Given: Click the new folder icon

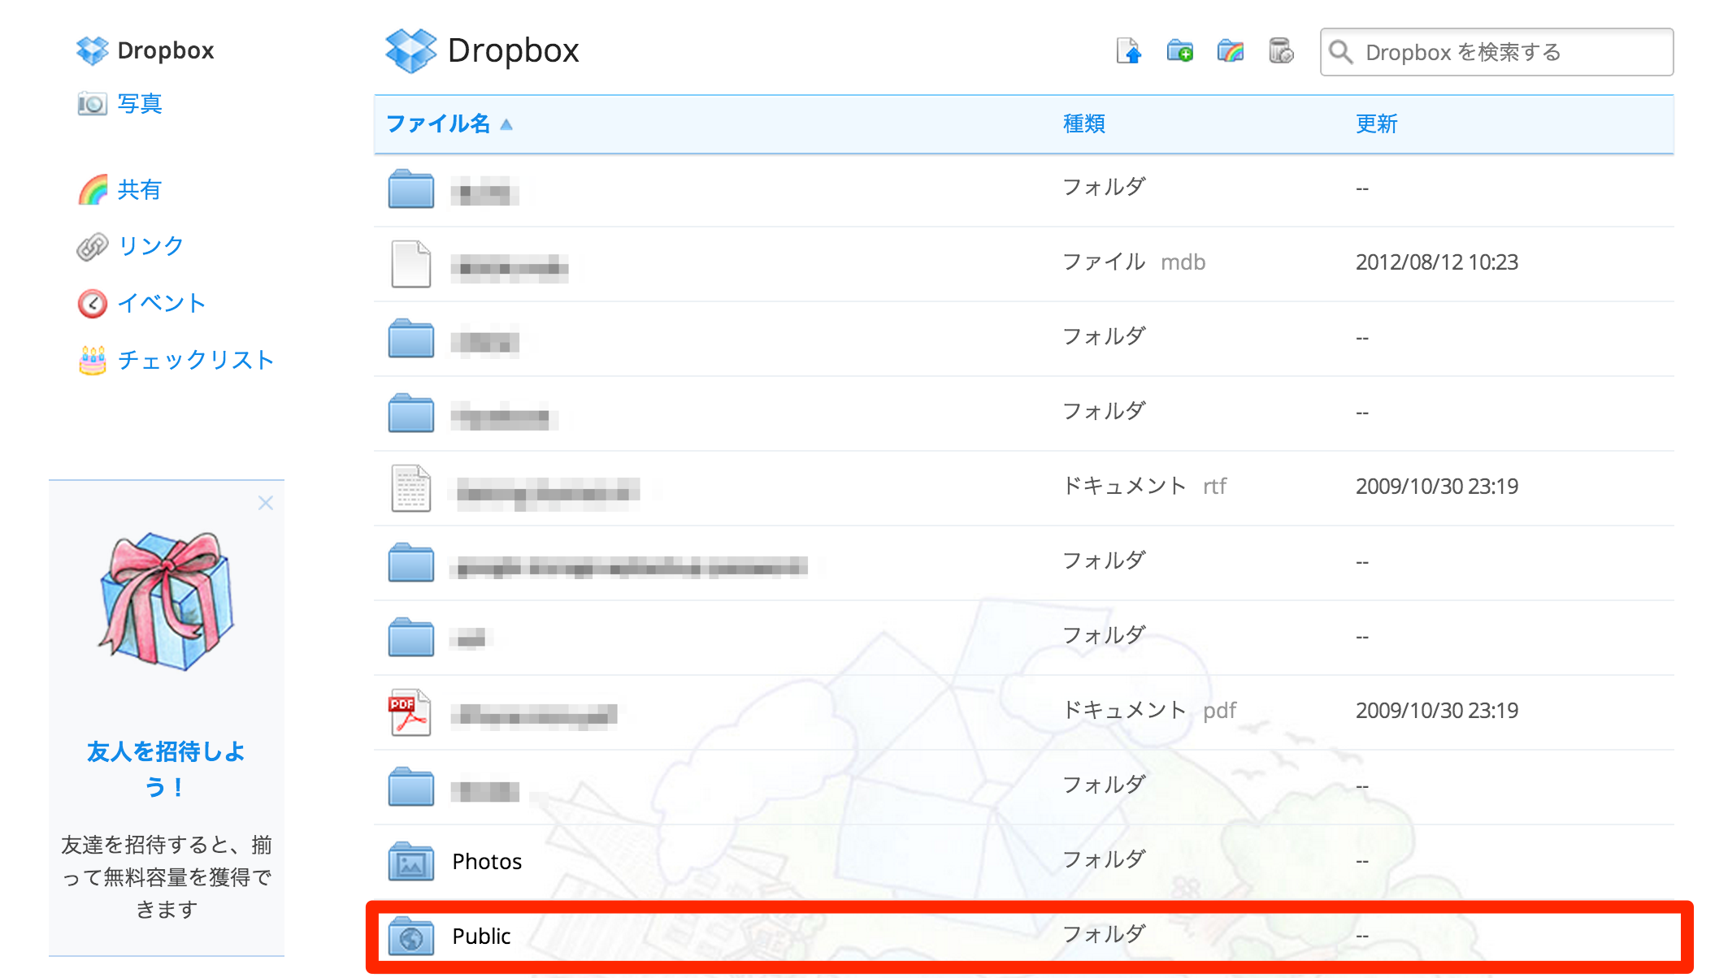Looking at the screenshot, I should pyautogui.click(x=1179, y=51).
